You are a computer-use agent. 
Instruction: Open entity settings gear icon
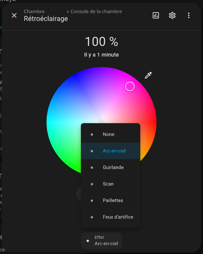click(x=172, y=16)
